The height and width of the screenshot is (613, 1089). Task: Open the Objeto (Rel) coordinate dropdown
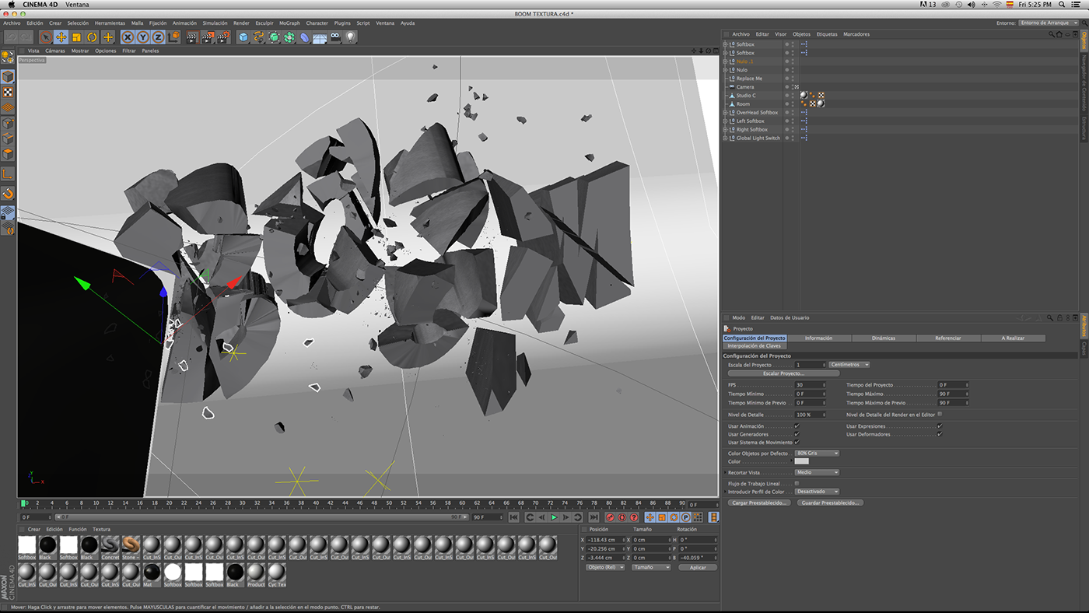tap(605, 568)
